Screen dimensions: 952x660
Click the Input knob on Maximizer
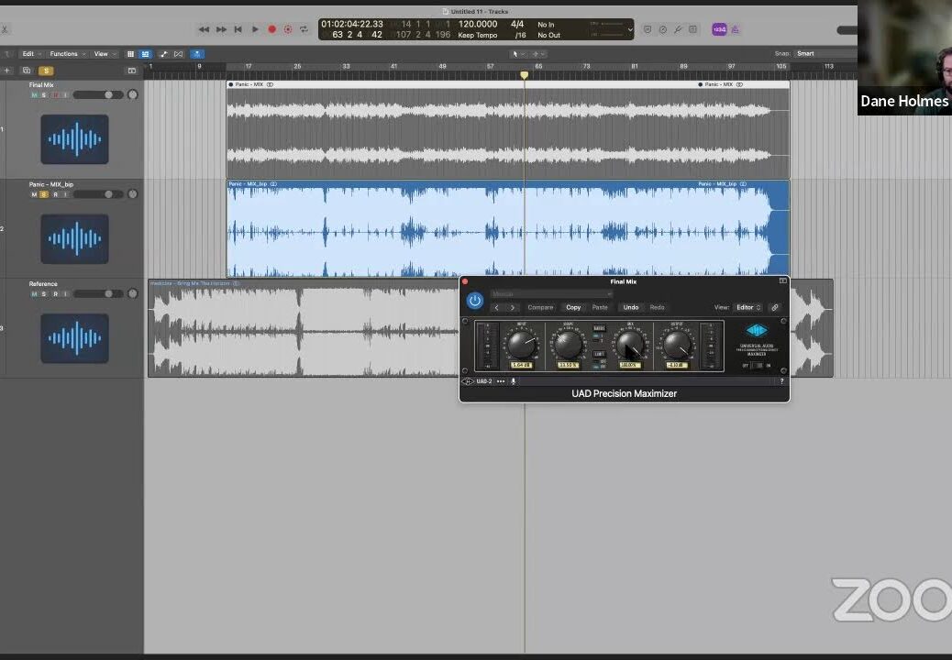click(x=522, y=345)
